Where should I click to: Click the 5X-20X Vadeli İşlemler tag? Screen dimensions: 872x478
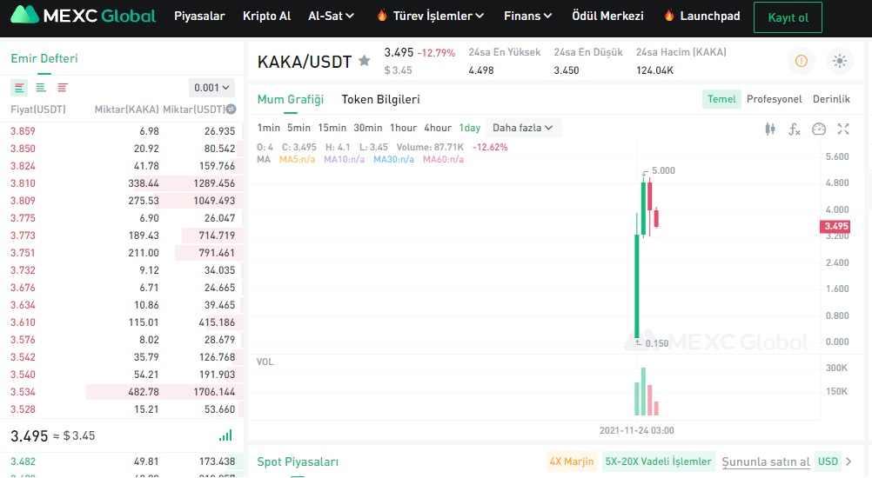point(659,461)
